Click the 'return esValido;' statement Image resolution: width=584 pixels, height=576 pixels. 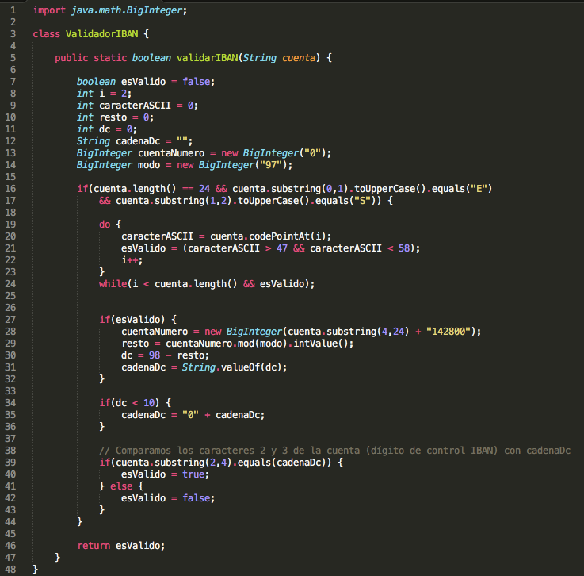[121, 546]
